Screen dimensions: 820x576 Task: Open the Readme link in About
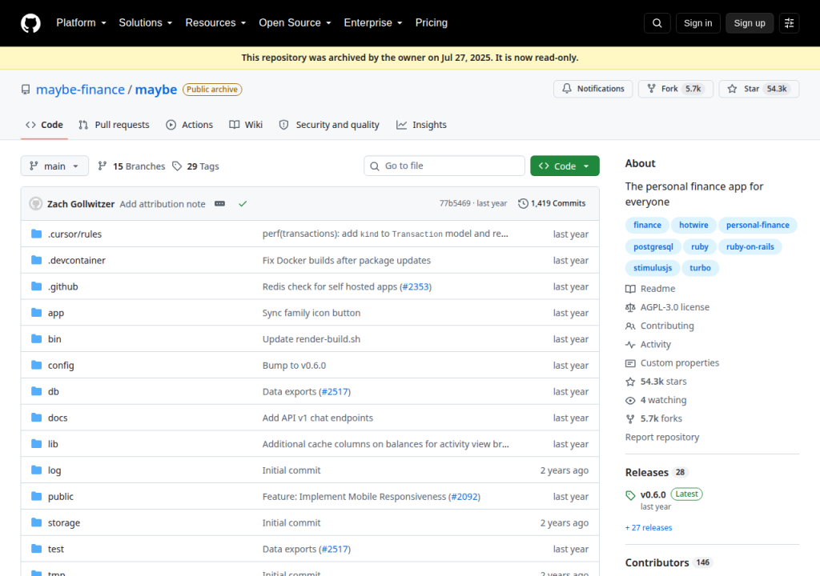tap(650, 289)
